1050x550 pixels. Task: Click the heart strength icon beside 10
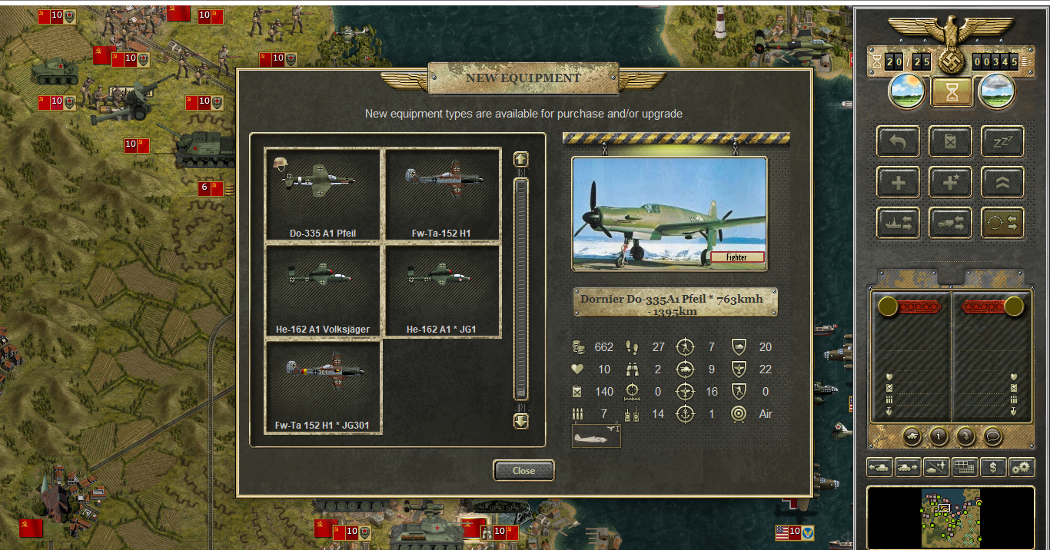click(x=579, y=369)
